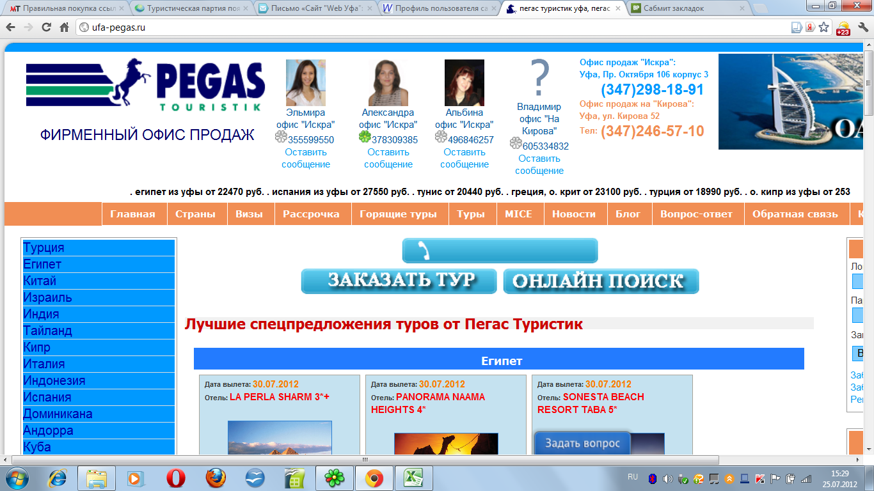Open 'Блог' menu item

[628, 214]
